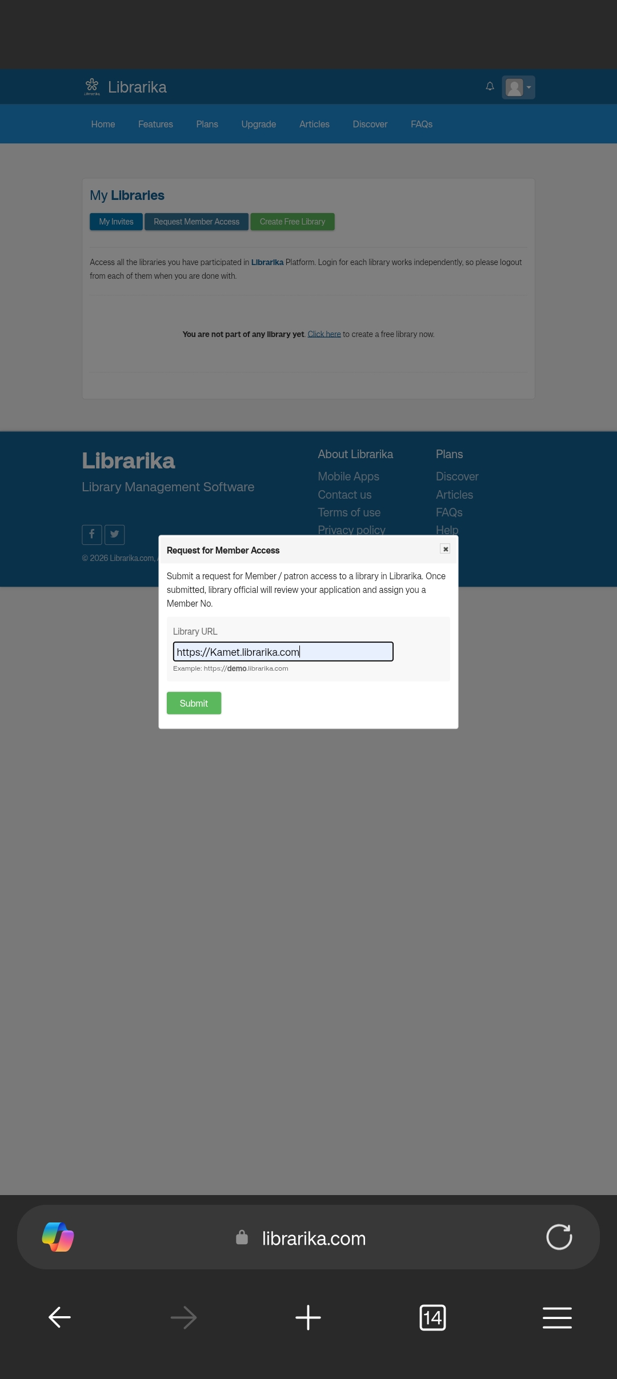Go to the Home nav item
Image resolution: width=617 pixels, height=1379 pixels.
[103, 124]
